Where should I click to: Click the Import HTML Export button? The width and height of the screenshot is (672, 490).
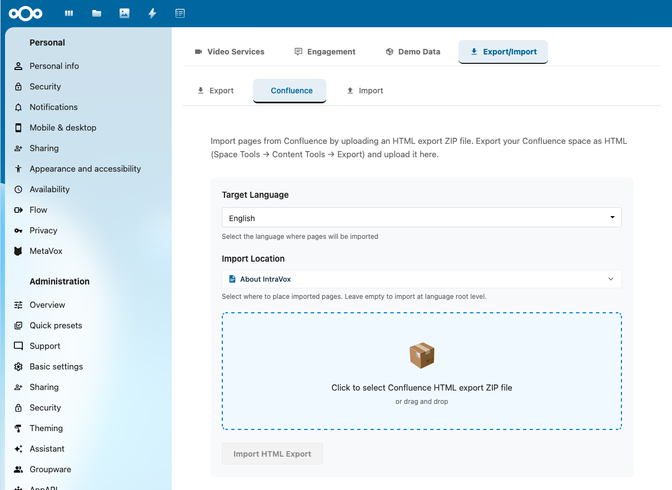click(x=272, y=453)
